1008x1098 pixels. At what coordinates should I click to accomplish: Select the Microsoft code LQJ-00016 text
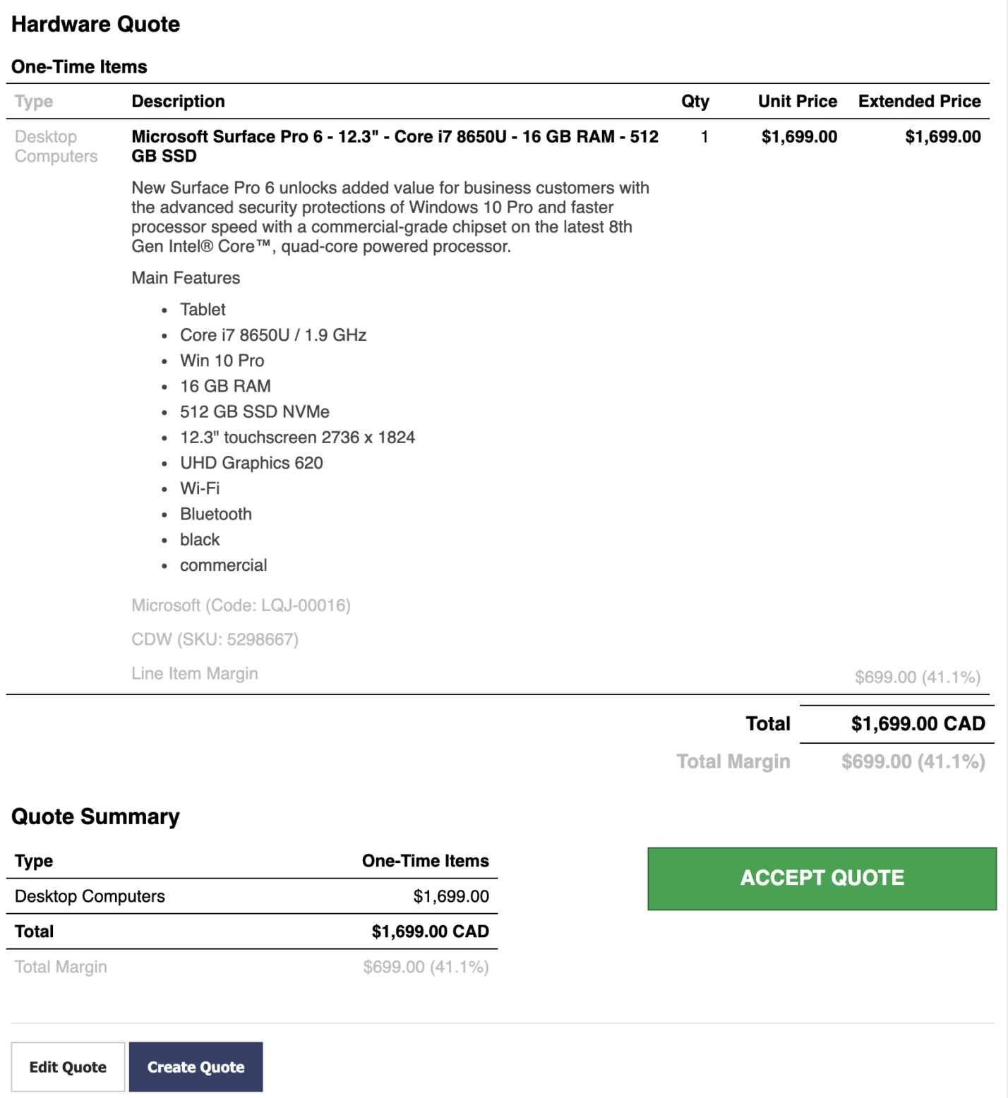click(241, 605)
